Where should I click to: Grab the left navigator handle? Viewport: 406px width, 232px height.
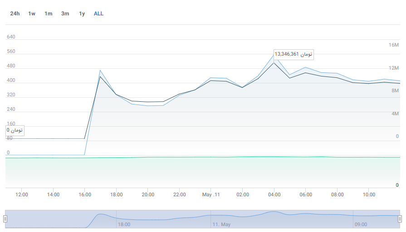click(5, 219)
